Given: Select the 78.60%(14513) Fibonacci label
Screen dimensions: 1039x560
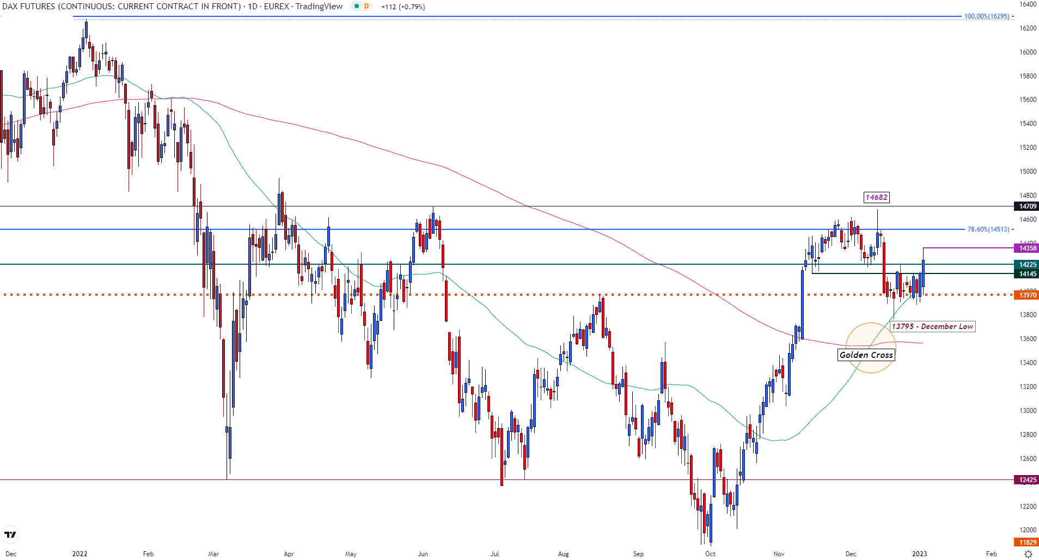Looking at the screenshot, I should [x=988, y=229].
